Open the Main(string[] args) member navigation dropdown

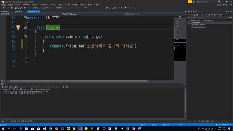[x=155, y=14]
